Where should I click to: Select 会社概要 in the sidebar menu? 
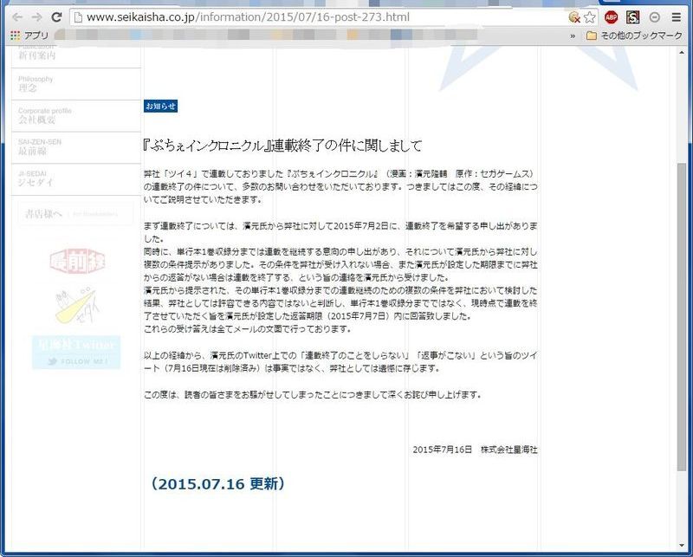click(x=37, y=119)
